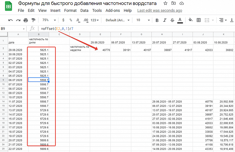The height and width of the screenshot is (152, 235).
Task: Select column E header
Action: [x=100, y=34]
